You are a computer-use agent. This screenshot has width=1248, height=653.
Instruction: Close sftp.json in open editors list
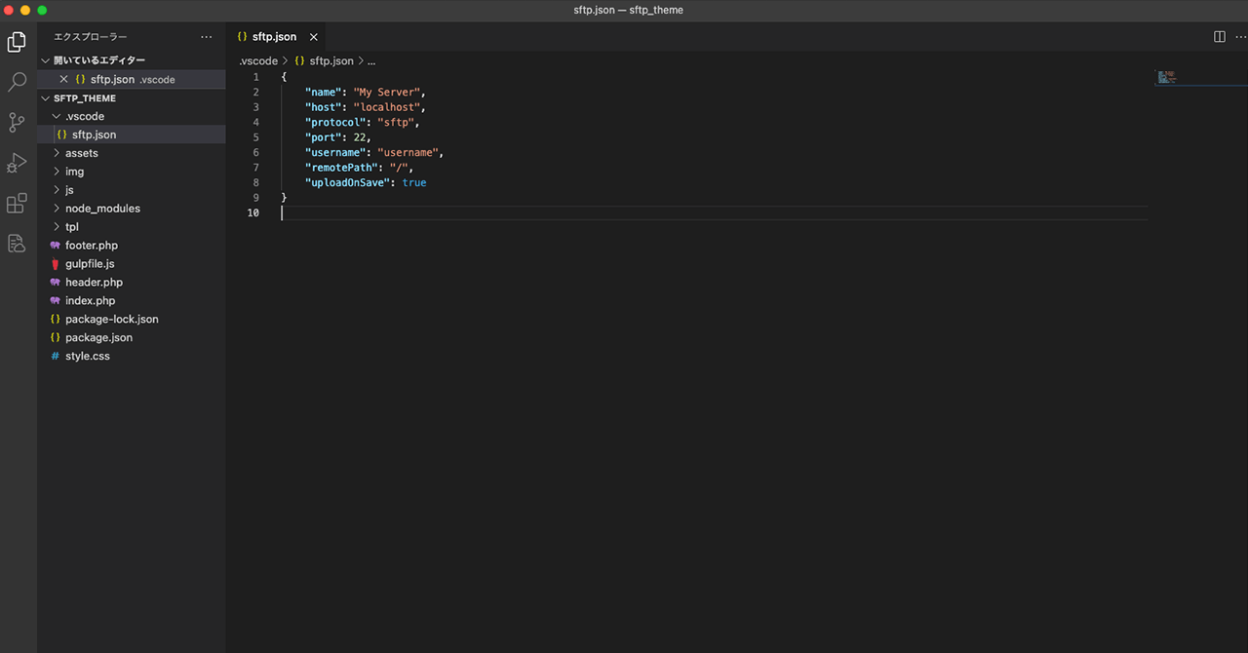click(x=63, y=79)
